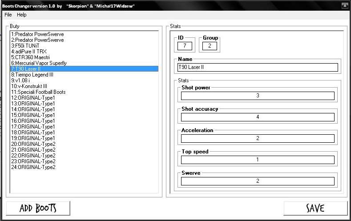Click the Acceleration value field
The height and width of the screenshot is (221, 351).
pyautogui.click(x=258, y=138)
